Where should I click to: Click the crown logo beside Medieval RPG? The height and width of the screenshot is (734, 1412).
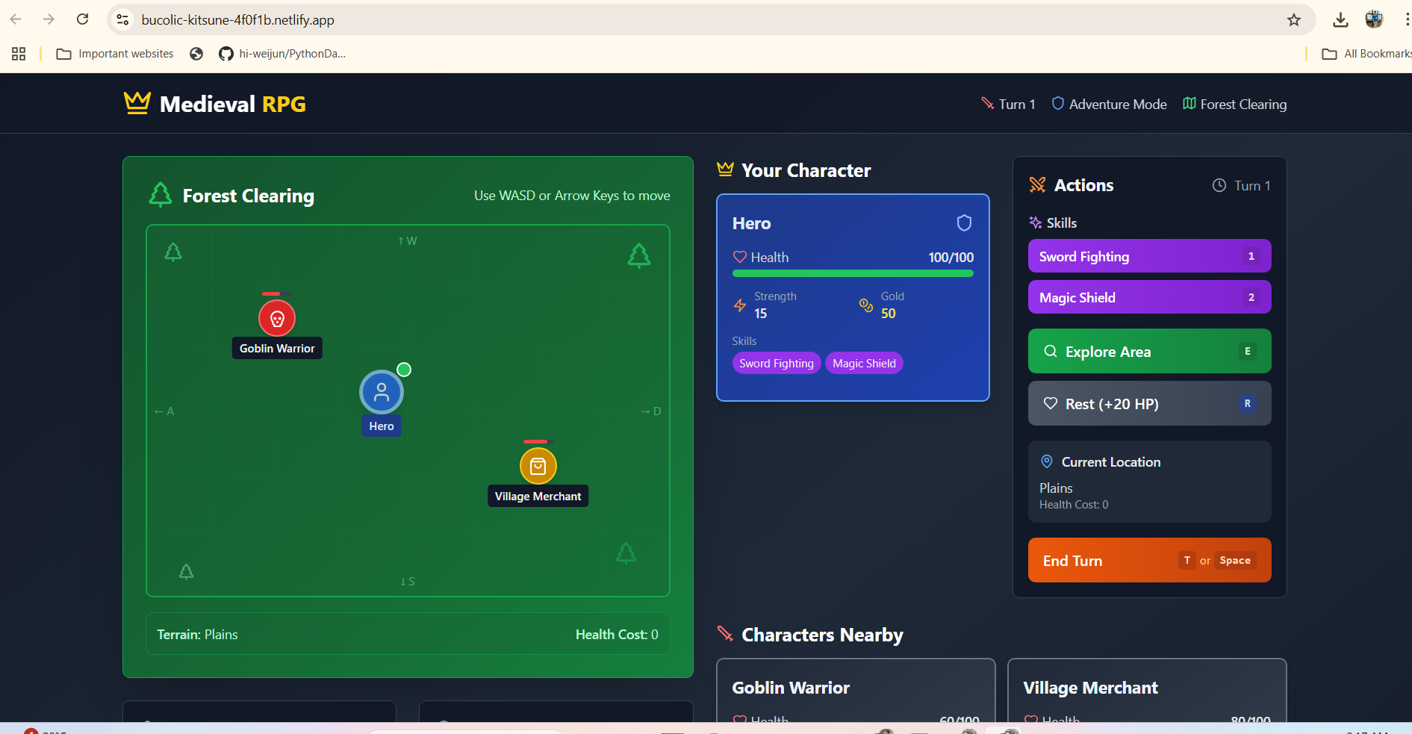(137, 103)
